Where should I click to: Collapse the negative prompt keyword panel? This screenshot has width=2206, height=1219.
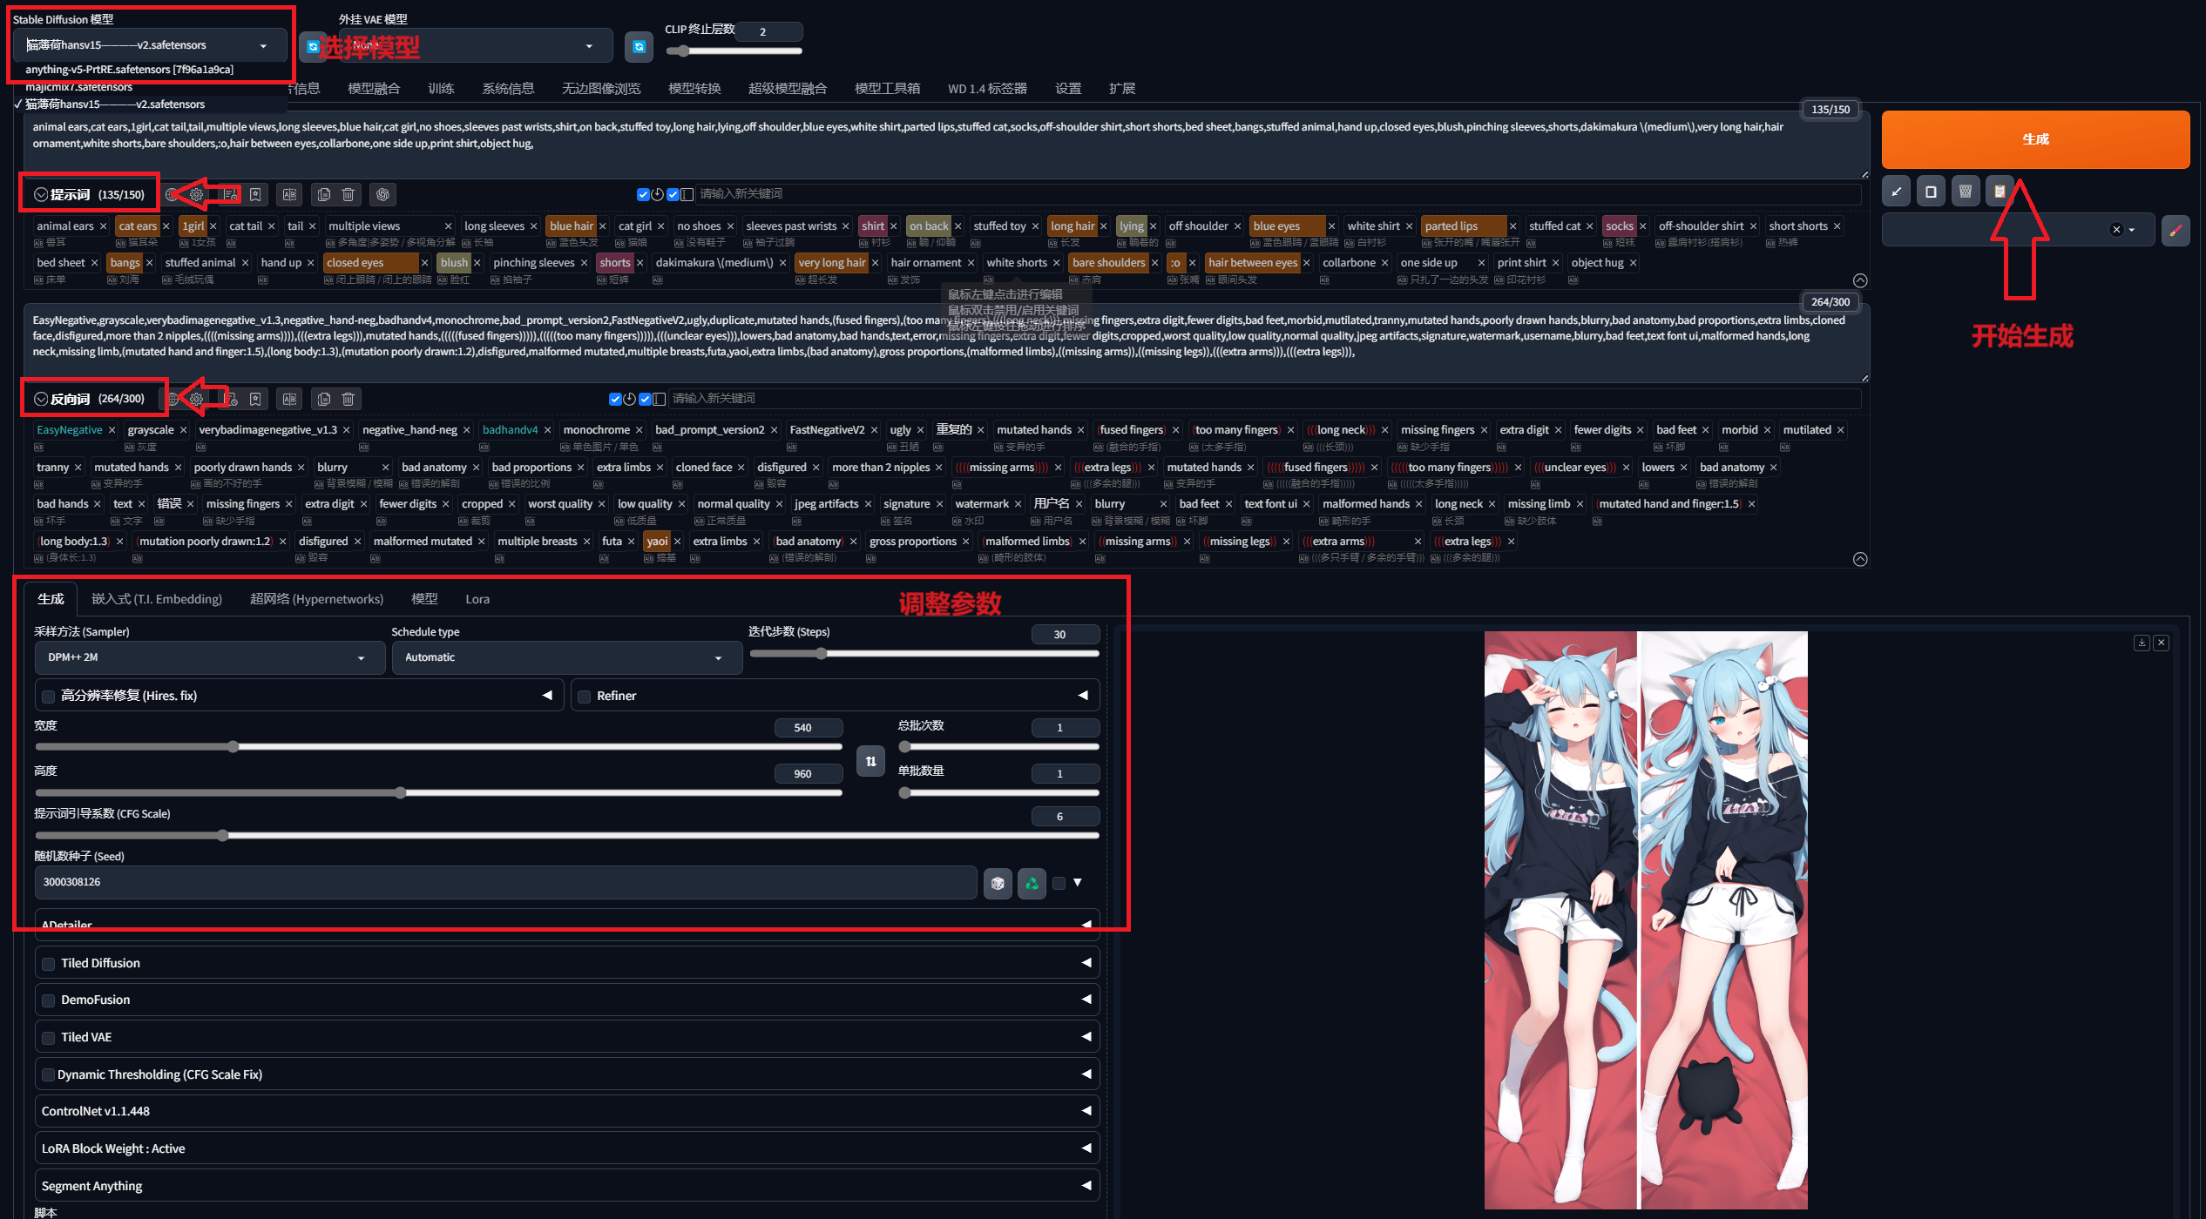pos(1860,559)
